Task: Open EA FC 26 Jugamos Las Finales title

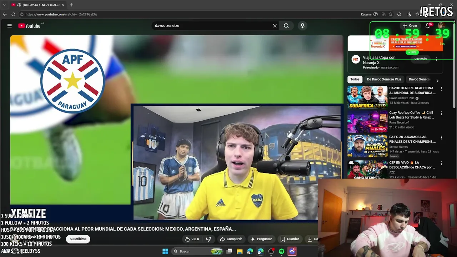Action: [412, 139]
